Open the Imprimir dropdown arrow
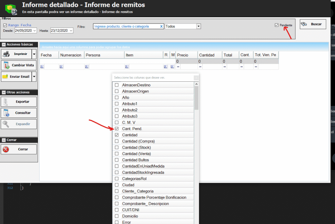 pyautogui.click(x=34, y=54)
